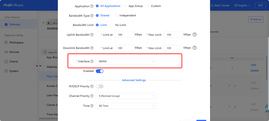Open the Interface WAN0 dropdown
The width and height of the screenshot is (269, 121).
[126, 61]
